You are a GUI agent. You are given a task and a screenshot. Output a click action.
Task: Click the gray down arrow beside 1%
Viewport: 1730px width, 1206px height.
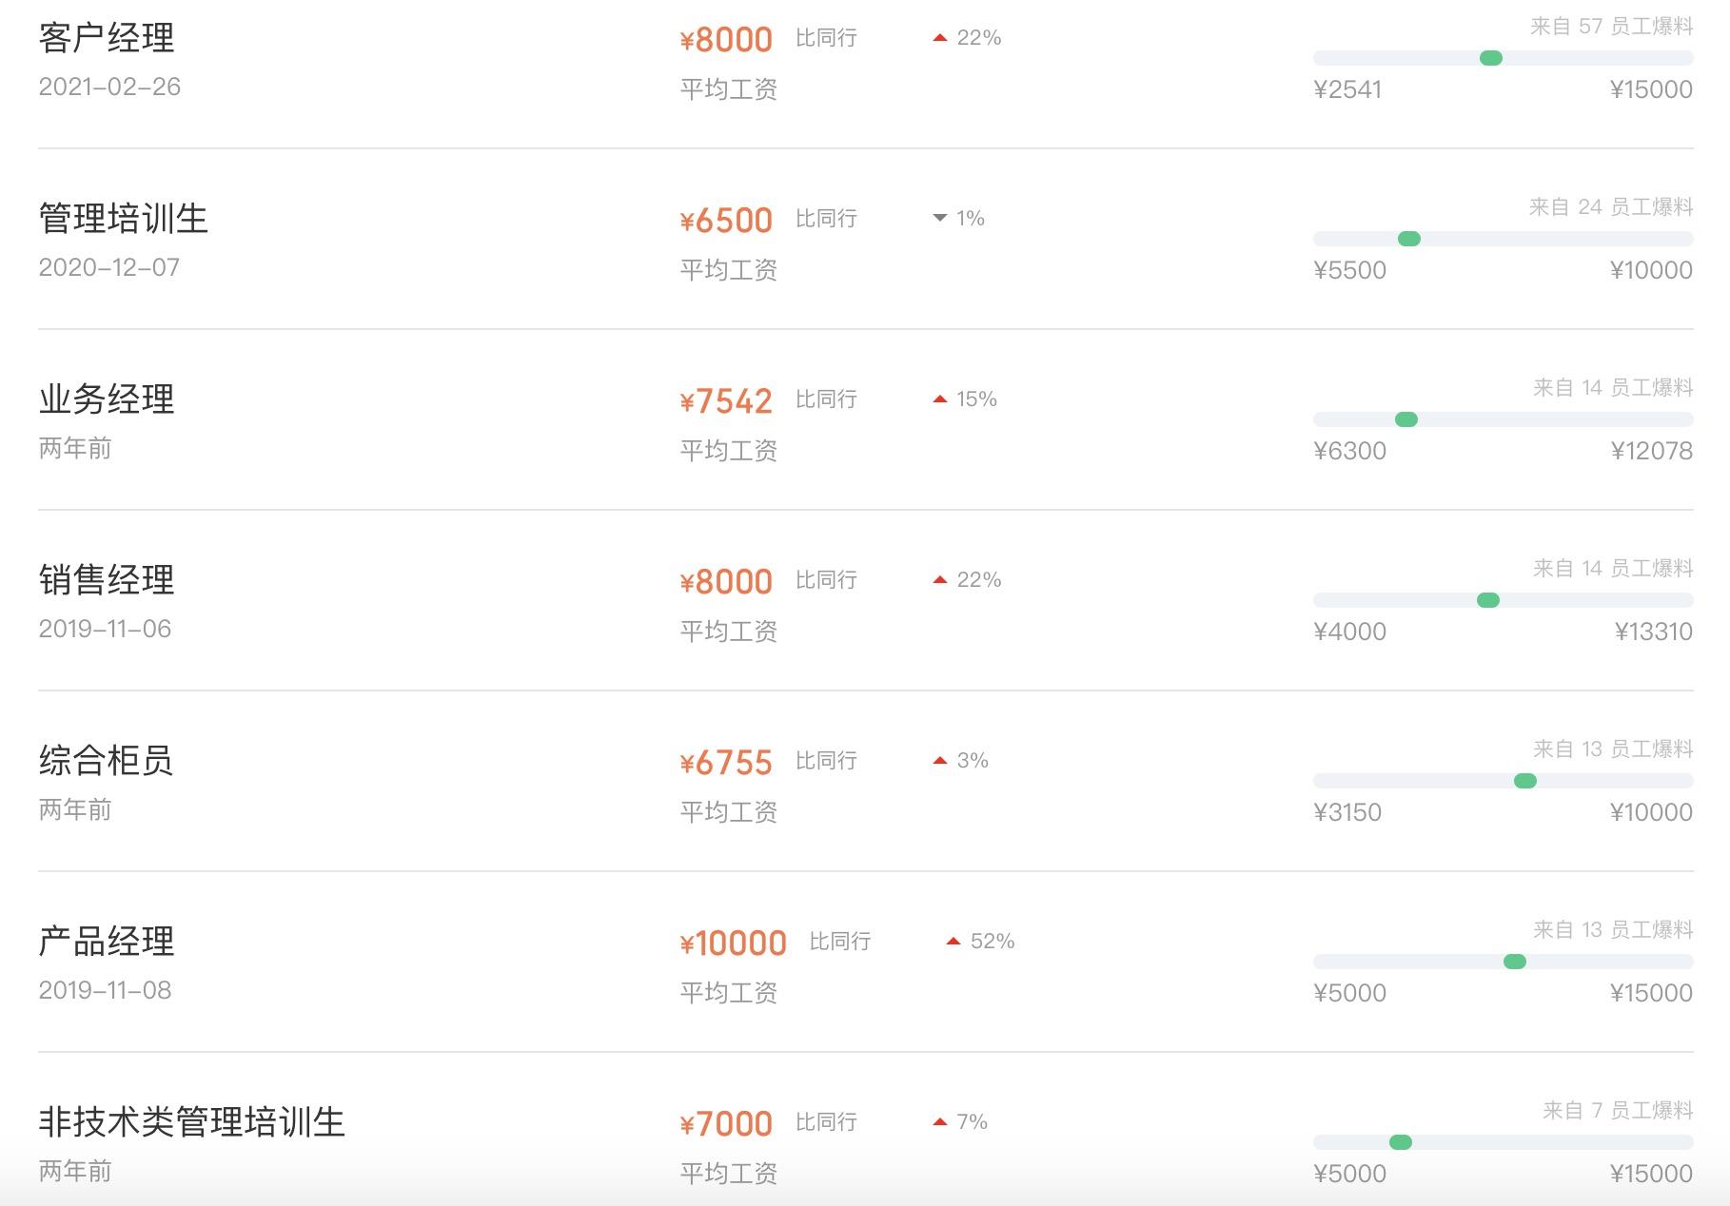(940, 219)
